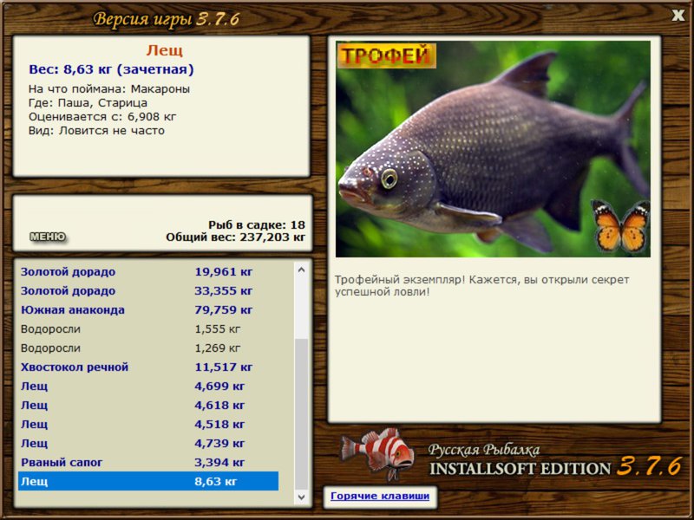The image size is (694, 520).
Task: Click the Где: Паша, Старица line
Action: tap(88, 103)
